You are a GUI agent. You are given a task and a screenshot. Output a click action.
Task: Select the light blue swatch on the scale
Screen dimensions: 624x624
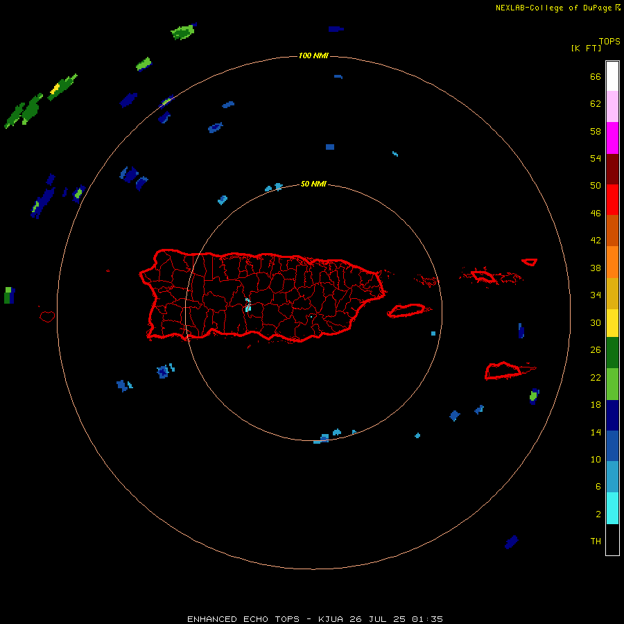[x=612, y=477]
